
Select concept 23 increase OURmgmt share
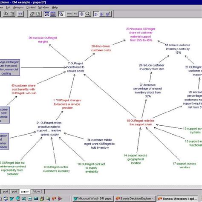click(141, 35)
